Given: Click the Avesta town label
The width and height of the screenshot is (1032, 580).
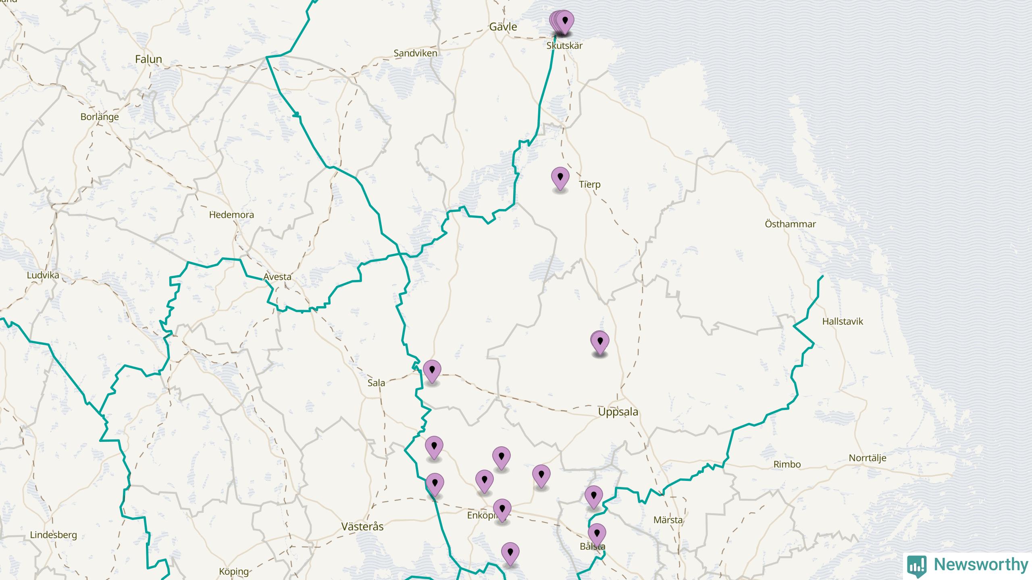Looking at the screenshot, I should 277,277.
